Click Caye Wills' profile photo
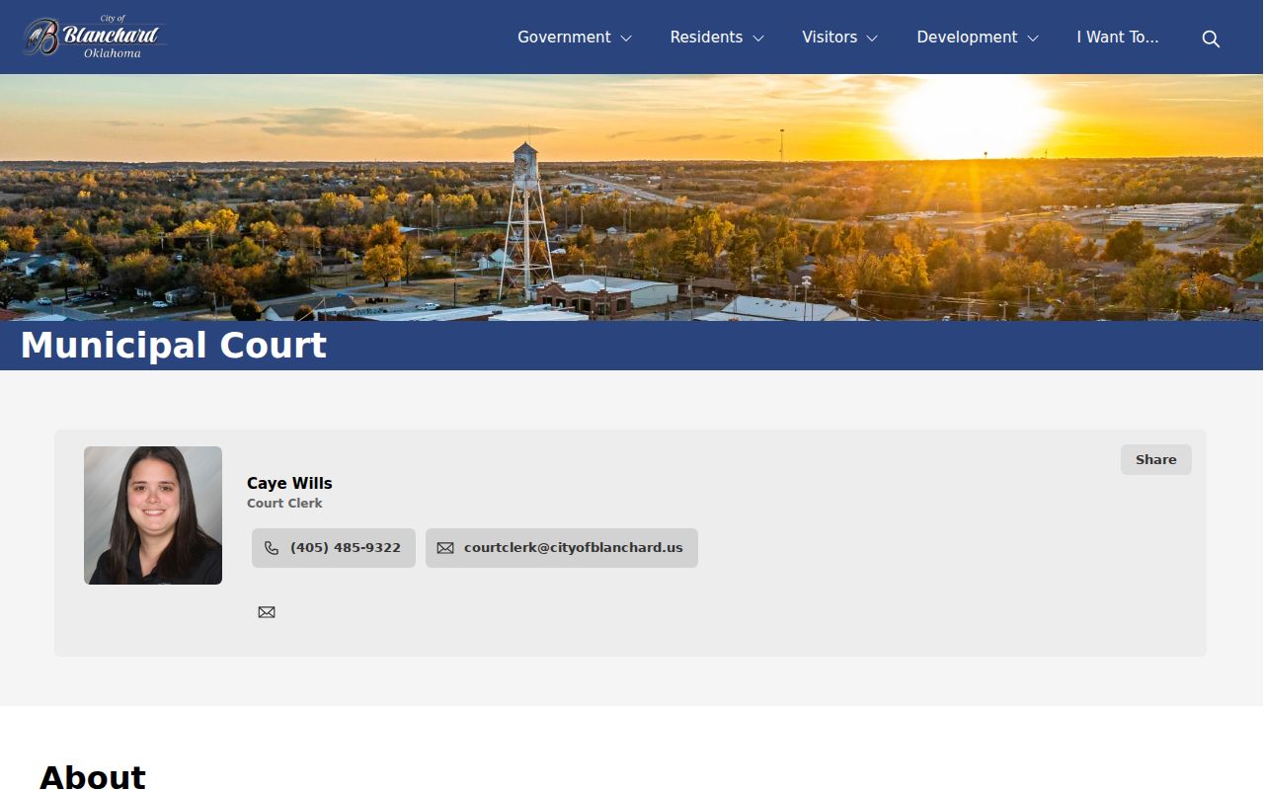The height and width of the screenshot is (790, 1264). click(153, 515)
